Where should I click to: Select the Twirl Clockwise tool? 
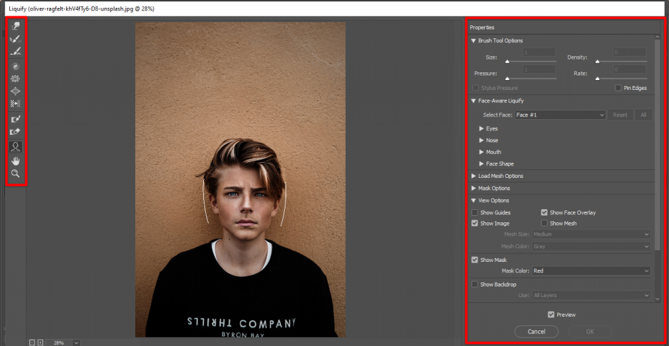point(16,66)
